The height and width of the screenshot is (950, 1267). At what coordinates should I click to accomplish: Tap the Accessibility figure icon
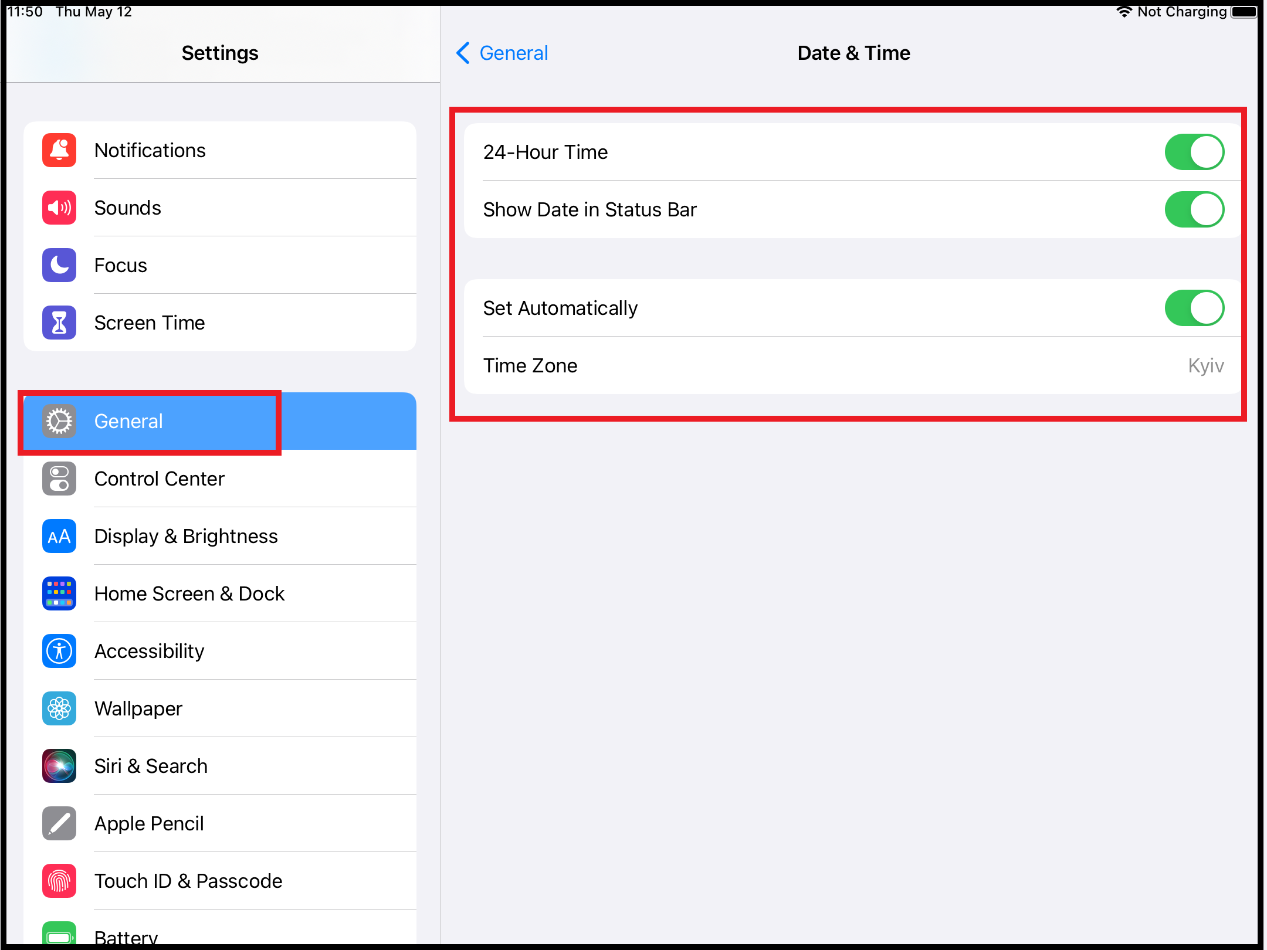click(59, 651)
